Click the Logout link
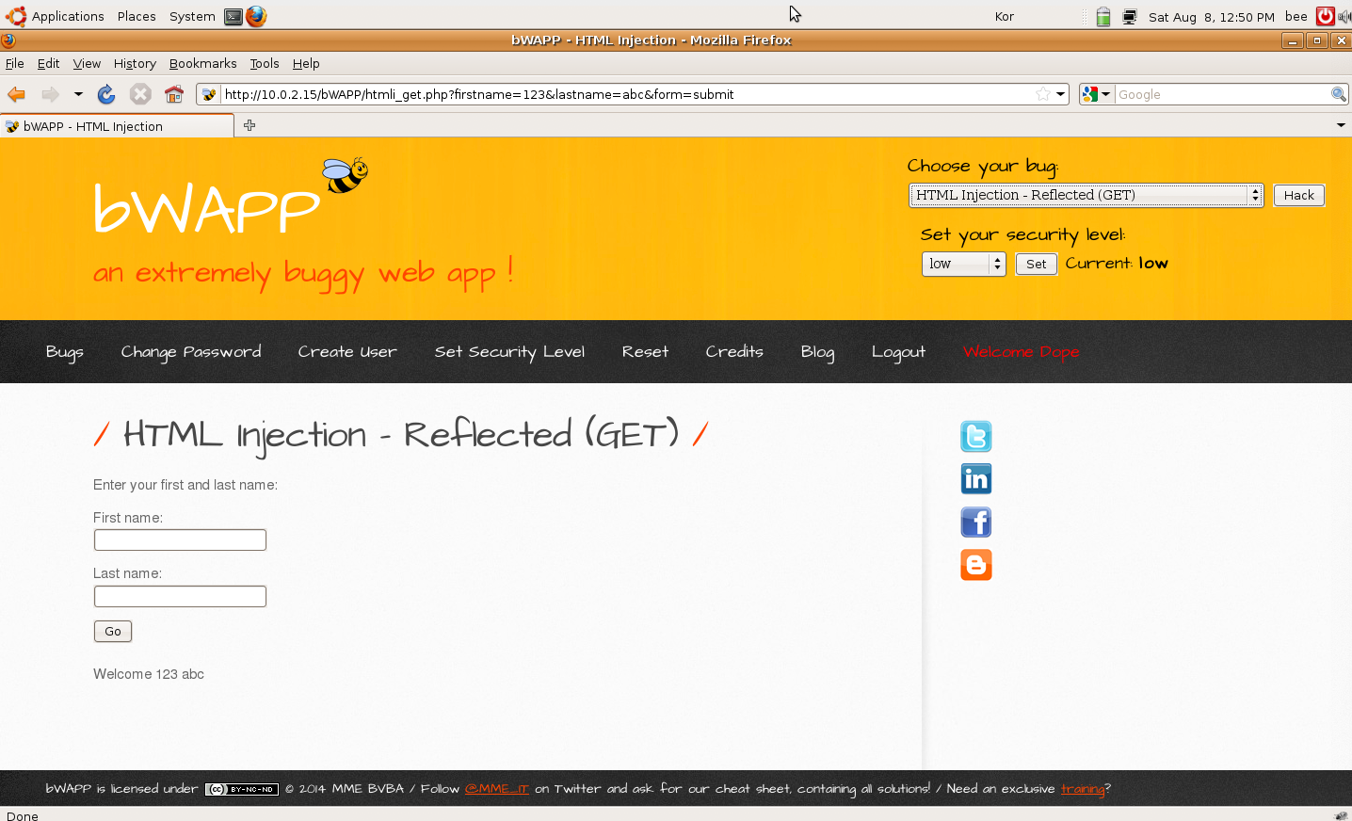 click(898, 351)
